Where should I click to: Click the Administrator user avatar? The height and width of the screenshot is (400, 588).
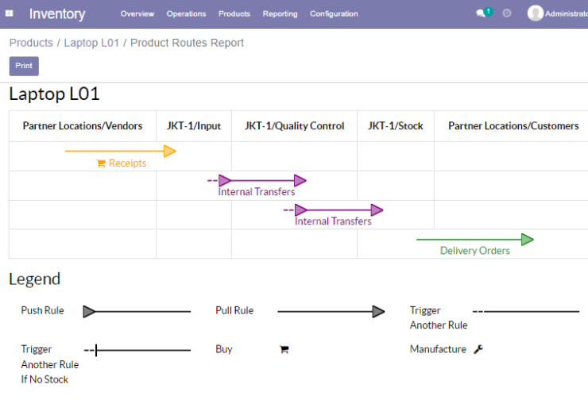click(x=535, y=13)
